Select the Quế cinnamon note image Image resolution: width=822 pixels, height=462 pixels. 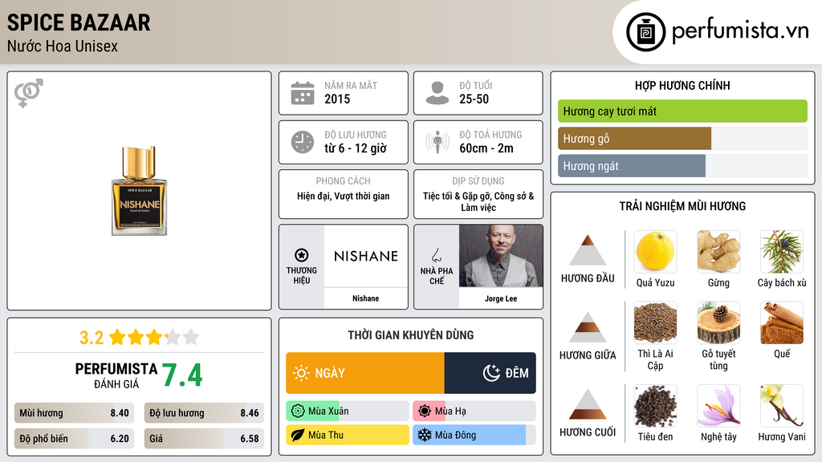pos(782,322)
